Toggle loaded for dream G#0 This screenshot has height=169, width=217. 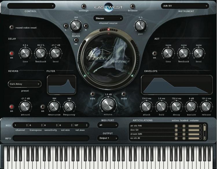click(184, 134)
